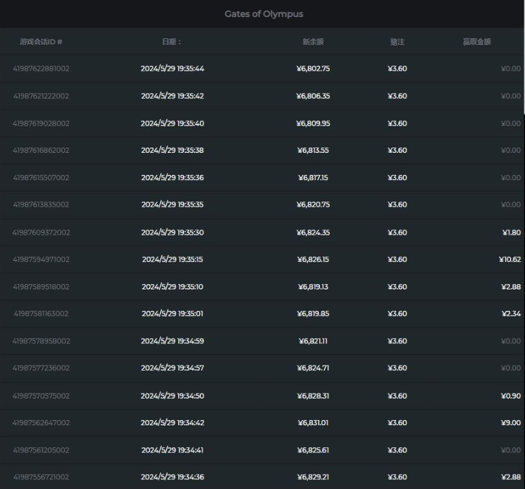Viewport: 525px width, 489px height.
Task: Click the 赌注 column header
Action: tap(397, 42)
